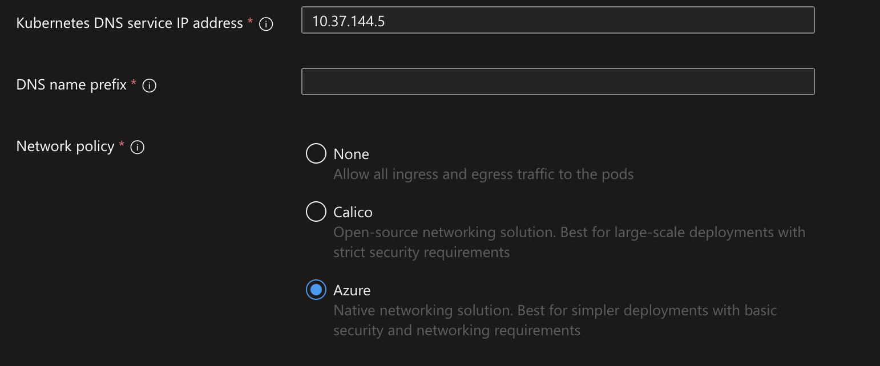Click the Kubernetes DNS service IP address field
Image resolution: width=880 pixels, height=366 pixels.
point(558,20)
